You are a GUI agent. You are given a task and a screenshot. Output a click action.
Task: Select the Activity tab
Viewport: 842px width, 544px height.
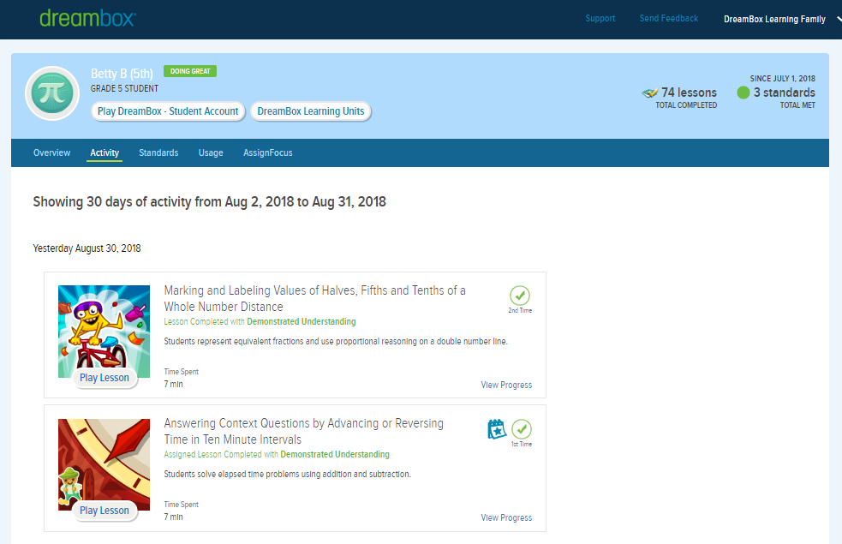pos(105,153)
